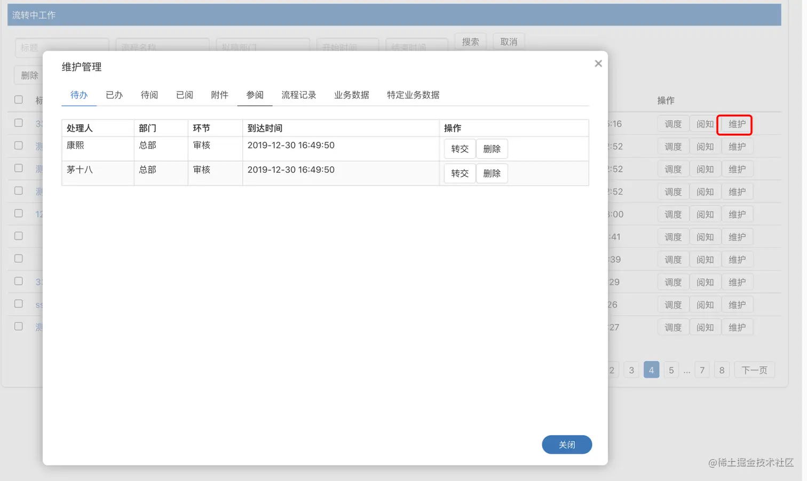Click the 删除 button above the work list
Viewport: 807px width, 481px height.
28,75
